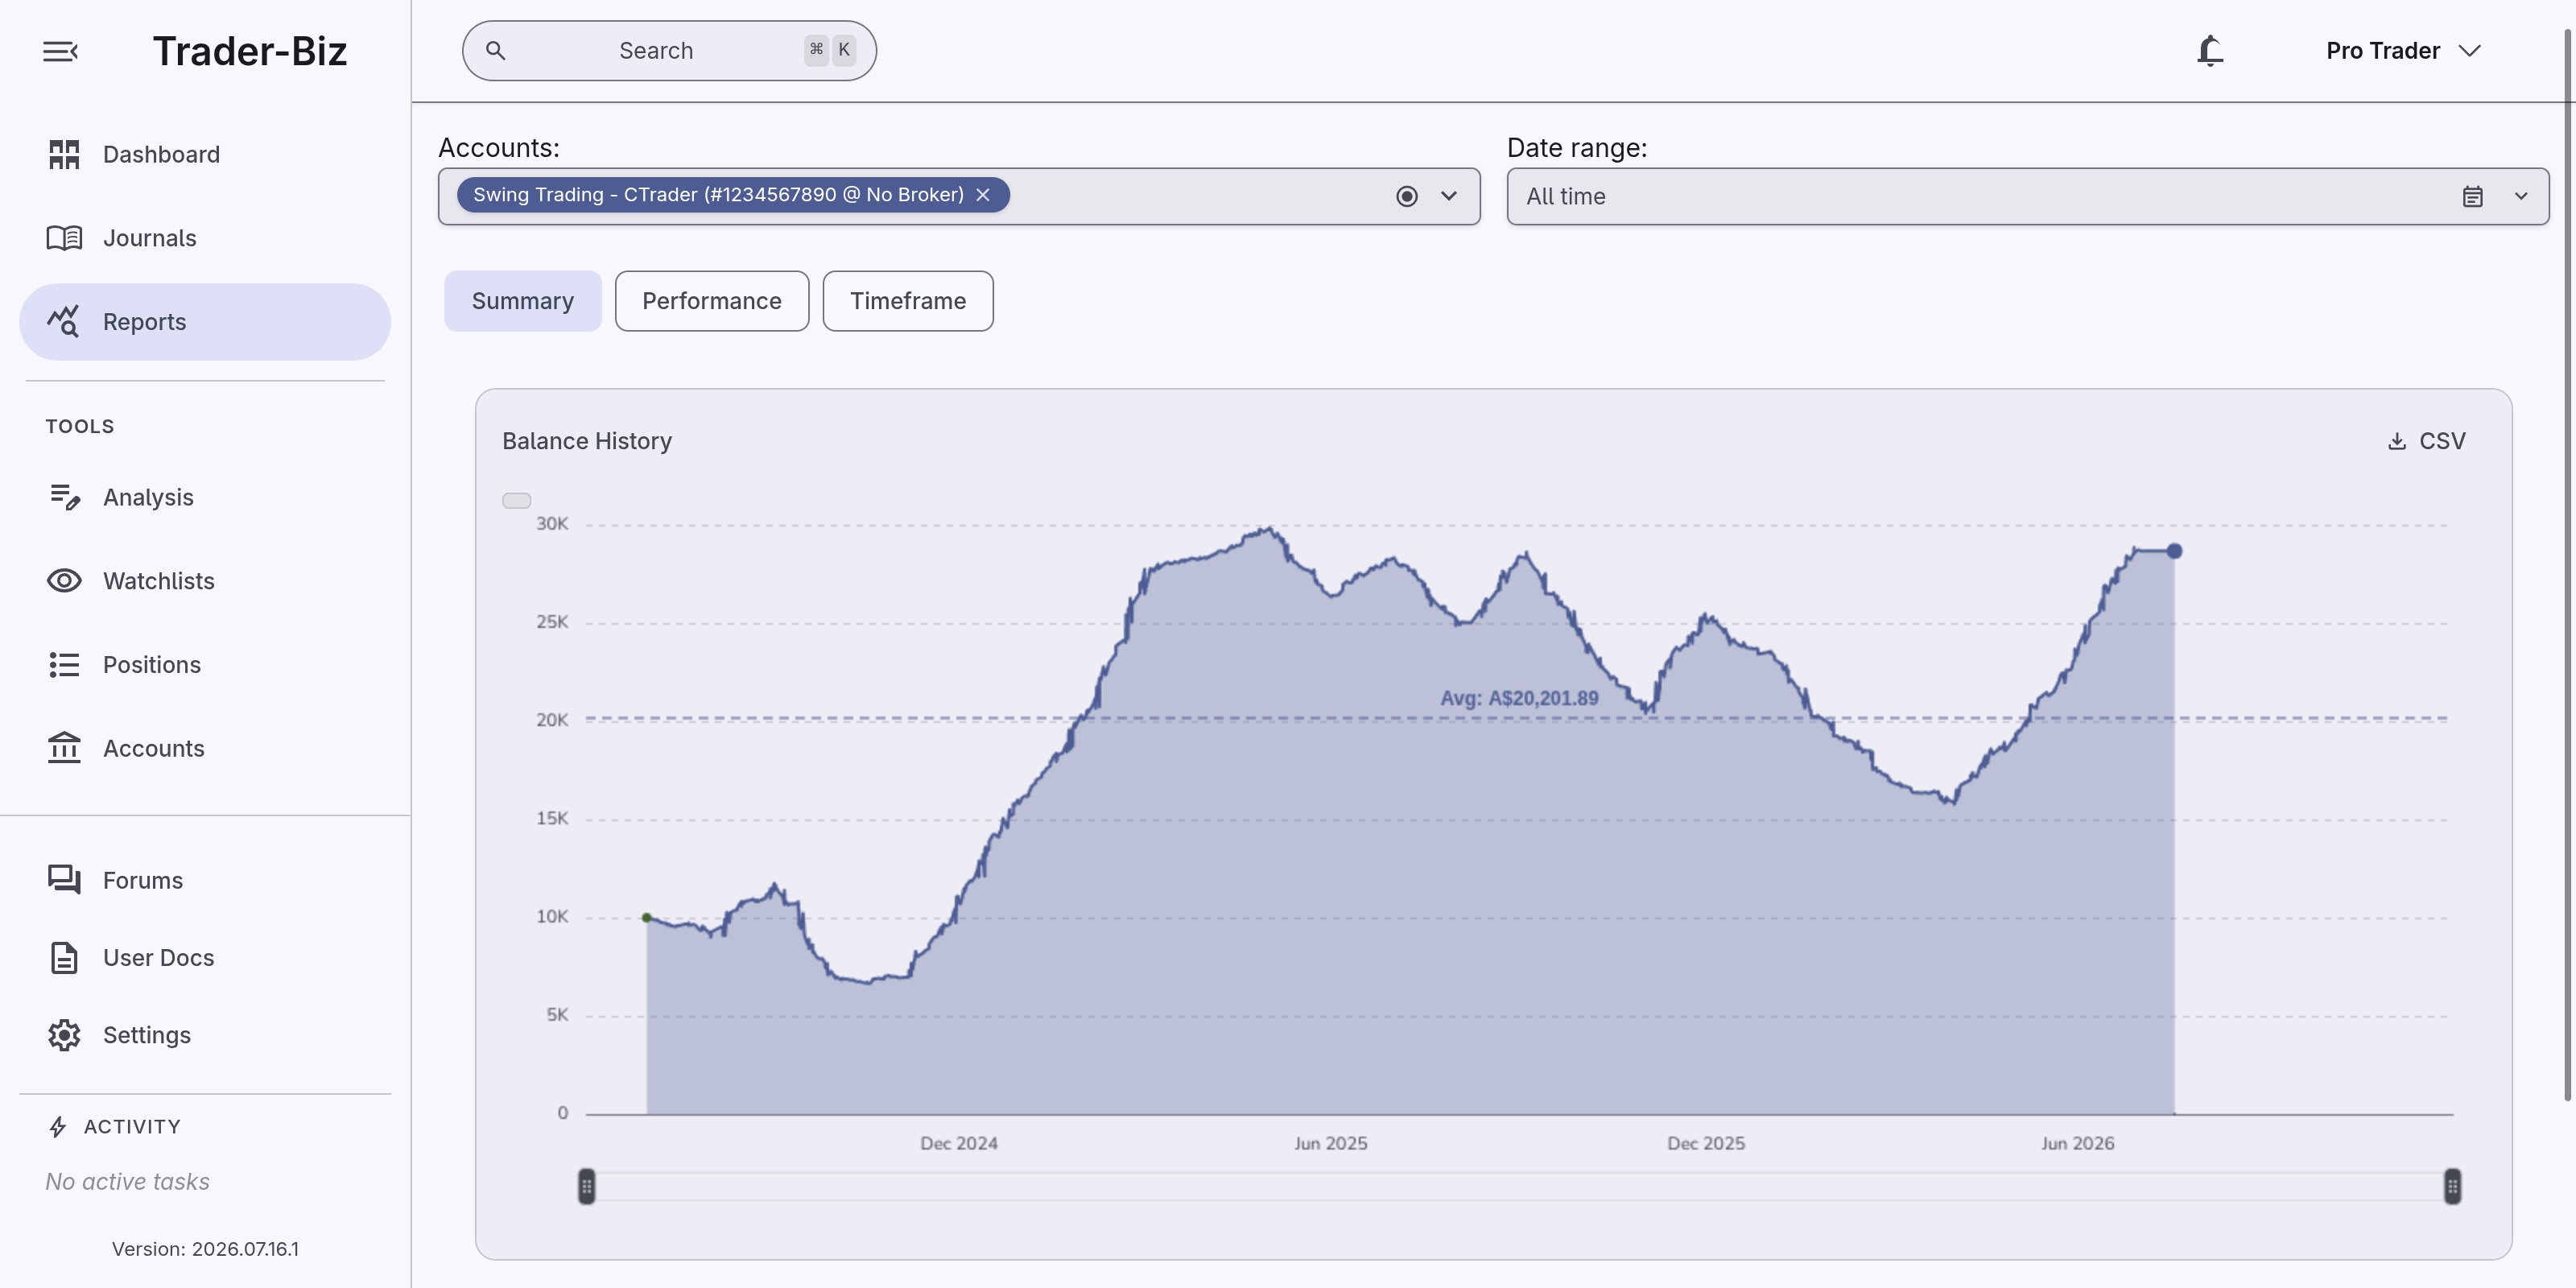
Task: Toggle the select-all accounts radio icon
Action: pyautogui.click(x=1407, y=196)
